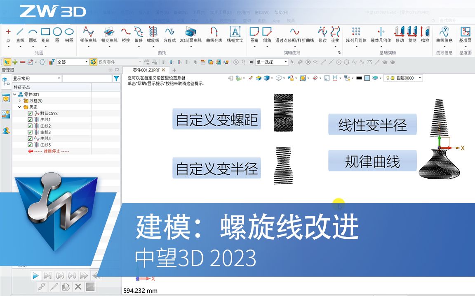Uncheck the 曲线1 feature checkbox
This screenshot has height=296, width=475.
click(30, 120)
